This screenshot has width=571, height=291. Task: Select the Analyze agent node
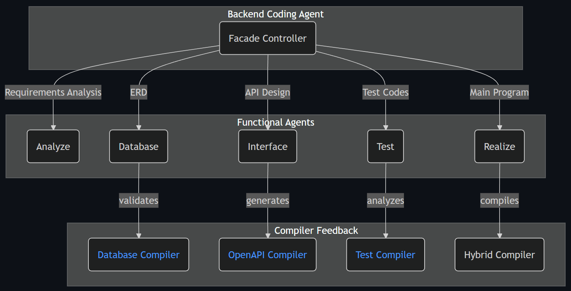point(53,146)
